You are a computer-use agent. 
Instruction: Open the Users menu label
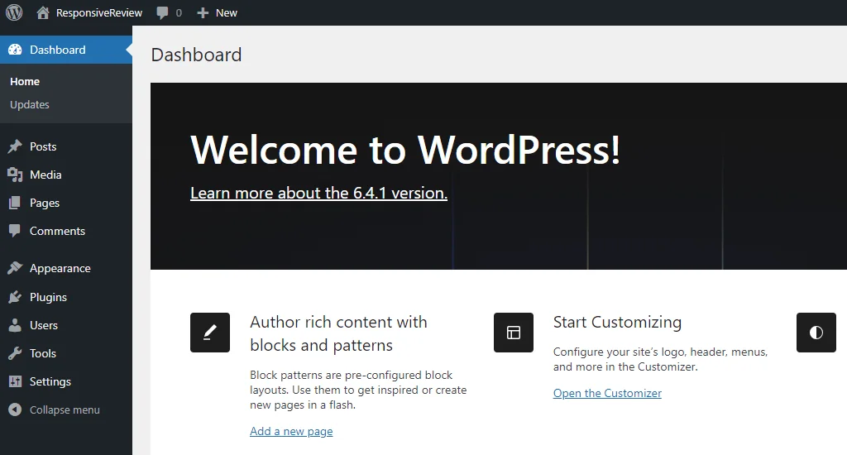tap(44, 325)
